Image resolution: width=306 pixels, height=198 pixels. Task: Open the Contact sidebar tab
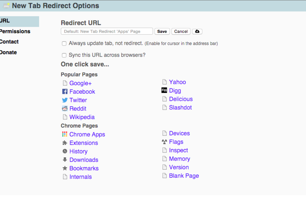point(9,42)
